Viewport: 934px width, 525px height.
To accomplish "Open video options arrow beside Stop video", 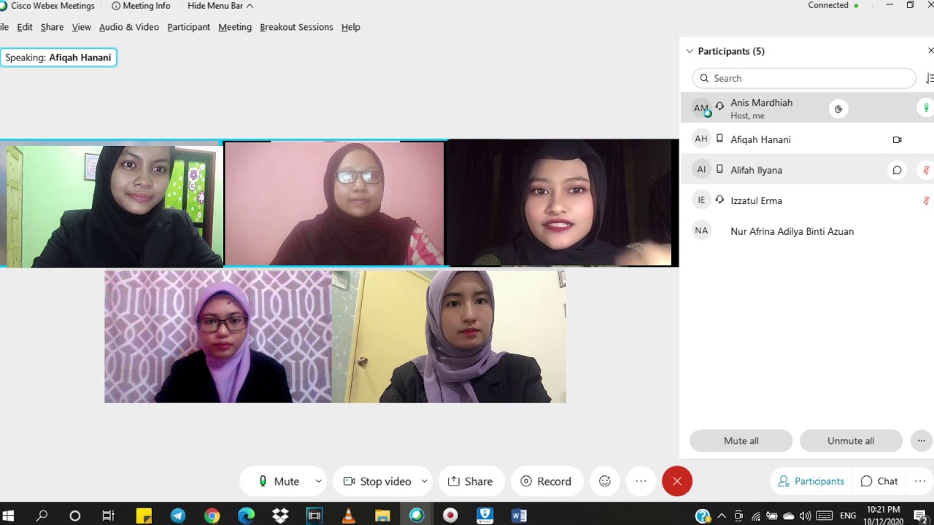I will [x=424, y=481].
